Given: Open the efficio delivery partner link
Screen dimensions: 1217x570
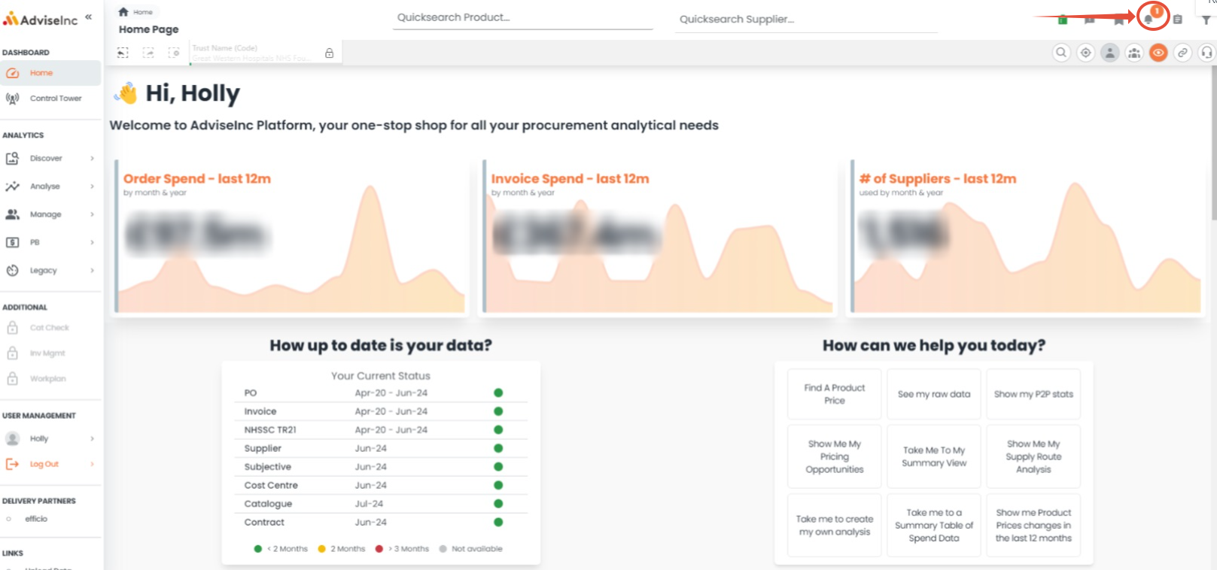Looking at the screenshot, I should click(x=35, y=519).
